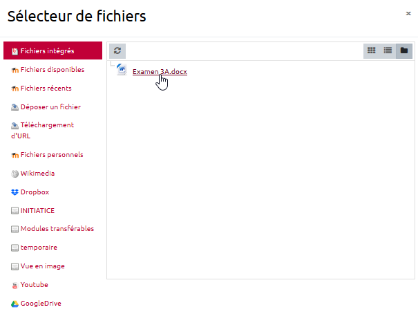Viewport: 418px width, 314px height.
Task: Open Modules transférables repository
Action: (57, 228)
